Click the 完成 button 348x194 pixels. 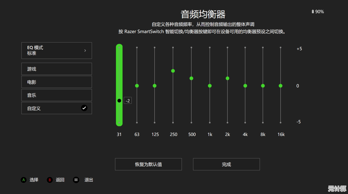(x=226, y=164)
